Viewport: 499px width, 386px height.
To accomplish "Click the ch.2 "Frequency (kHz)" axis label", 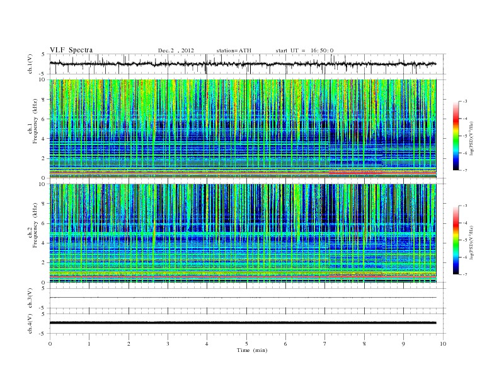I will [x=35, y=225].
